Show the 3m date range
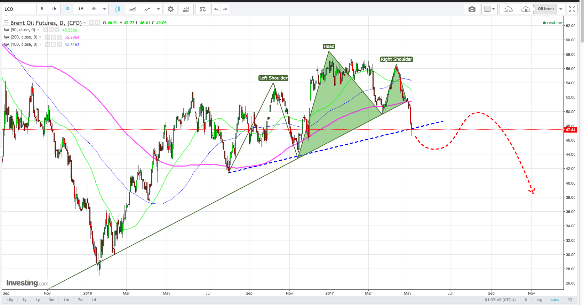 pyautogui.click(x=51, y=300)
